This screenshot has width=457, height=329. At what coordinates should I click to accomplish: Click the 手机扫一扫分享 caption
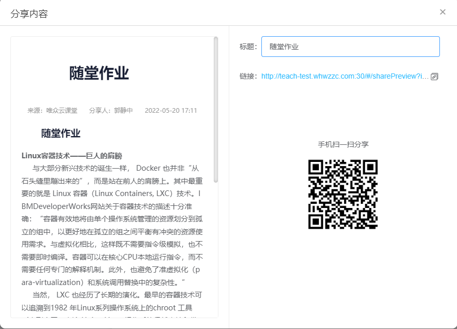pos(343,145)
